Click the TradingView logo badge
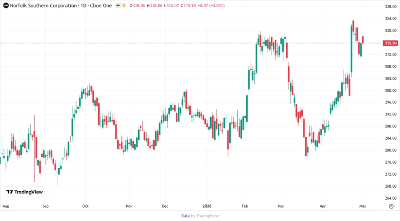Screen dimensions: 400x221 pos(25,192)
